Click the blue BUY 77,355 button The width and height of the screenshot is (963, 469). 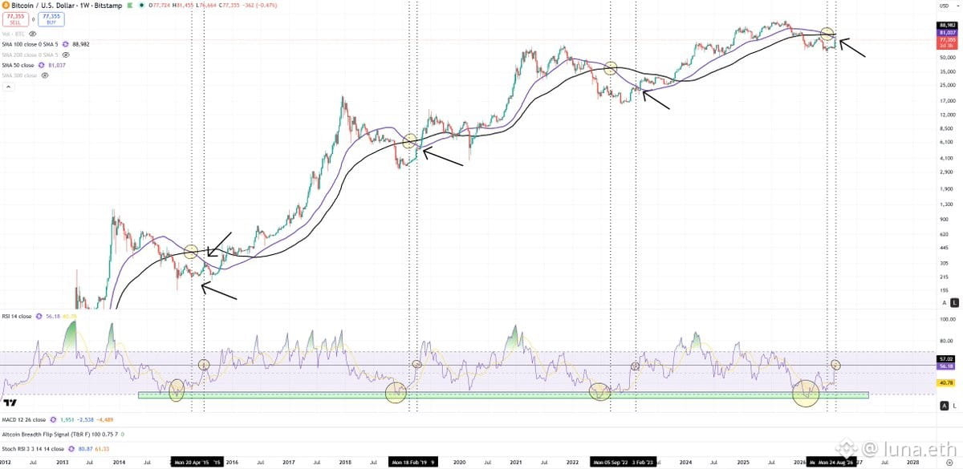51,19
